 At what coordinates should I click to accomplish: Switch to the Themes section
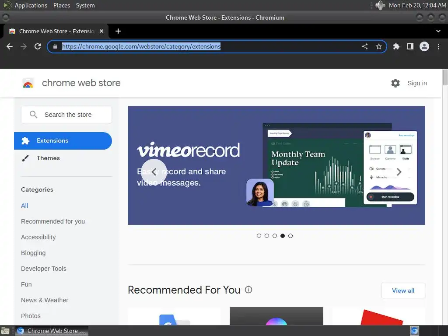pyautogui.click(x=48, y=158)
